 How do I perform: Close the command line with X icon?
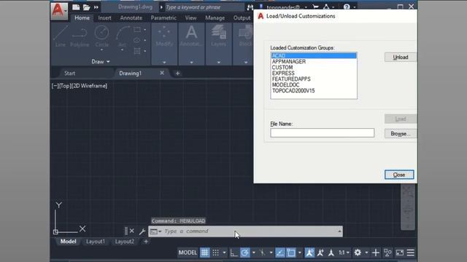[x=131, y=231]
